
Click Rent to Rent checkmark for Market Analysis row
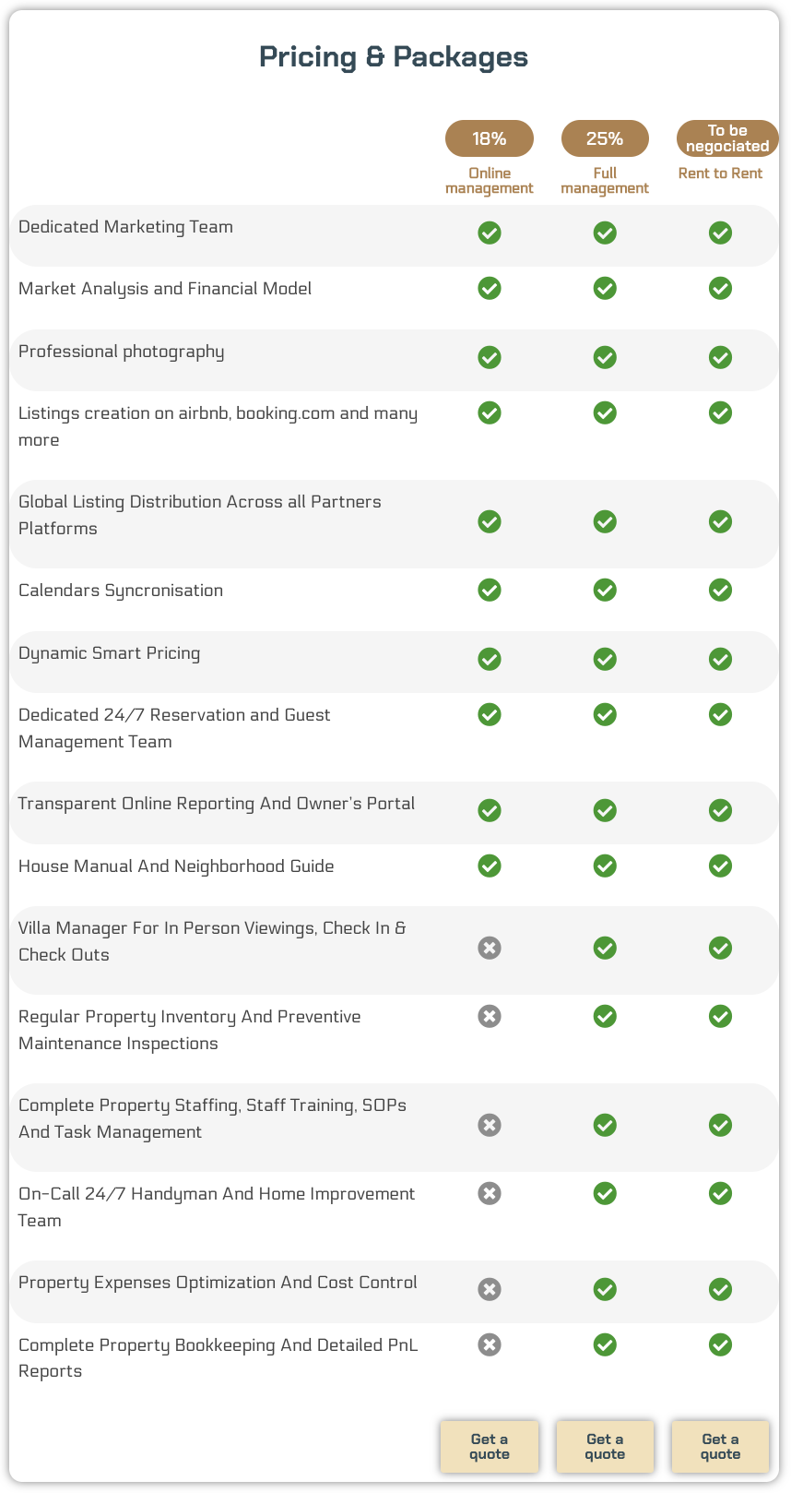click(x=720, y=288)
